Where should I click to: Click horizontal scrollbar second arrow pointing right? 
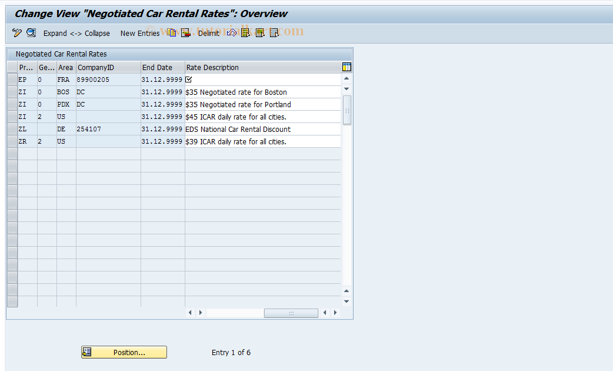pyautogui.click(x=201, y=313)
